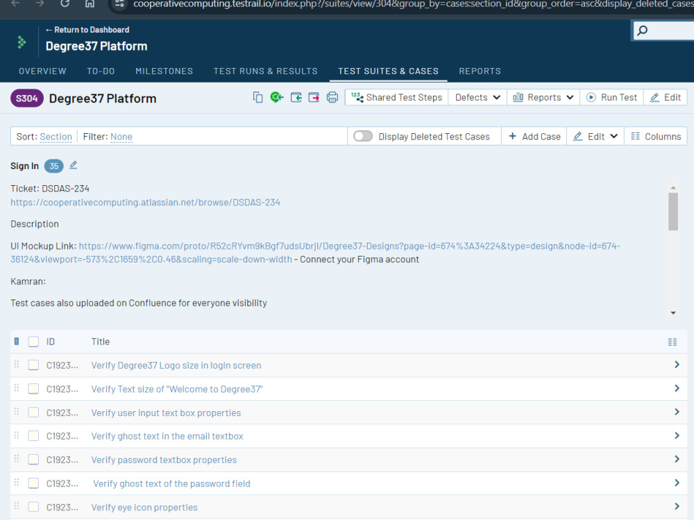Click the copy cases icon beside suite title

[257, 97]
